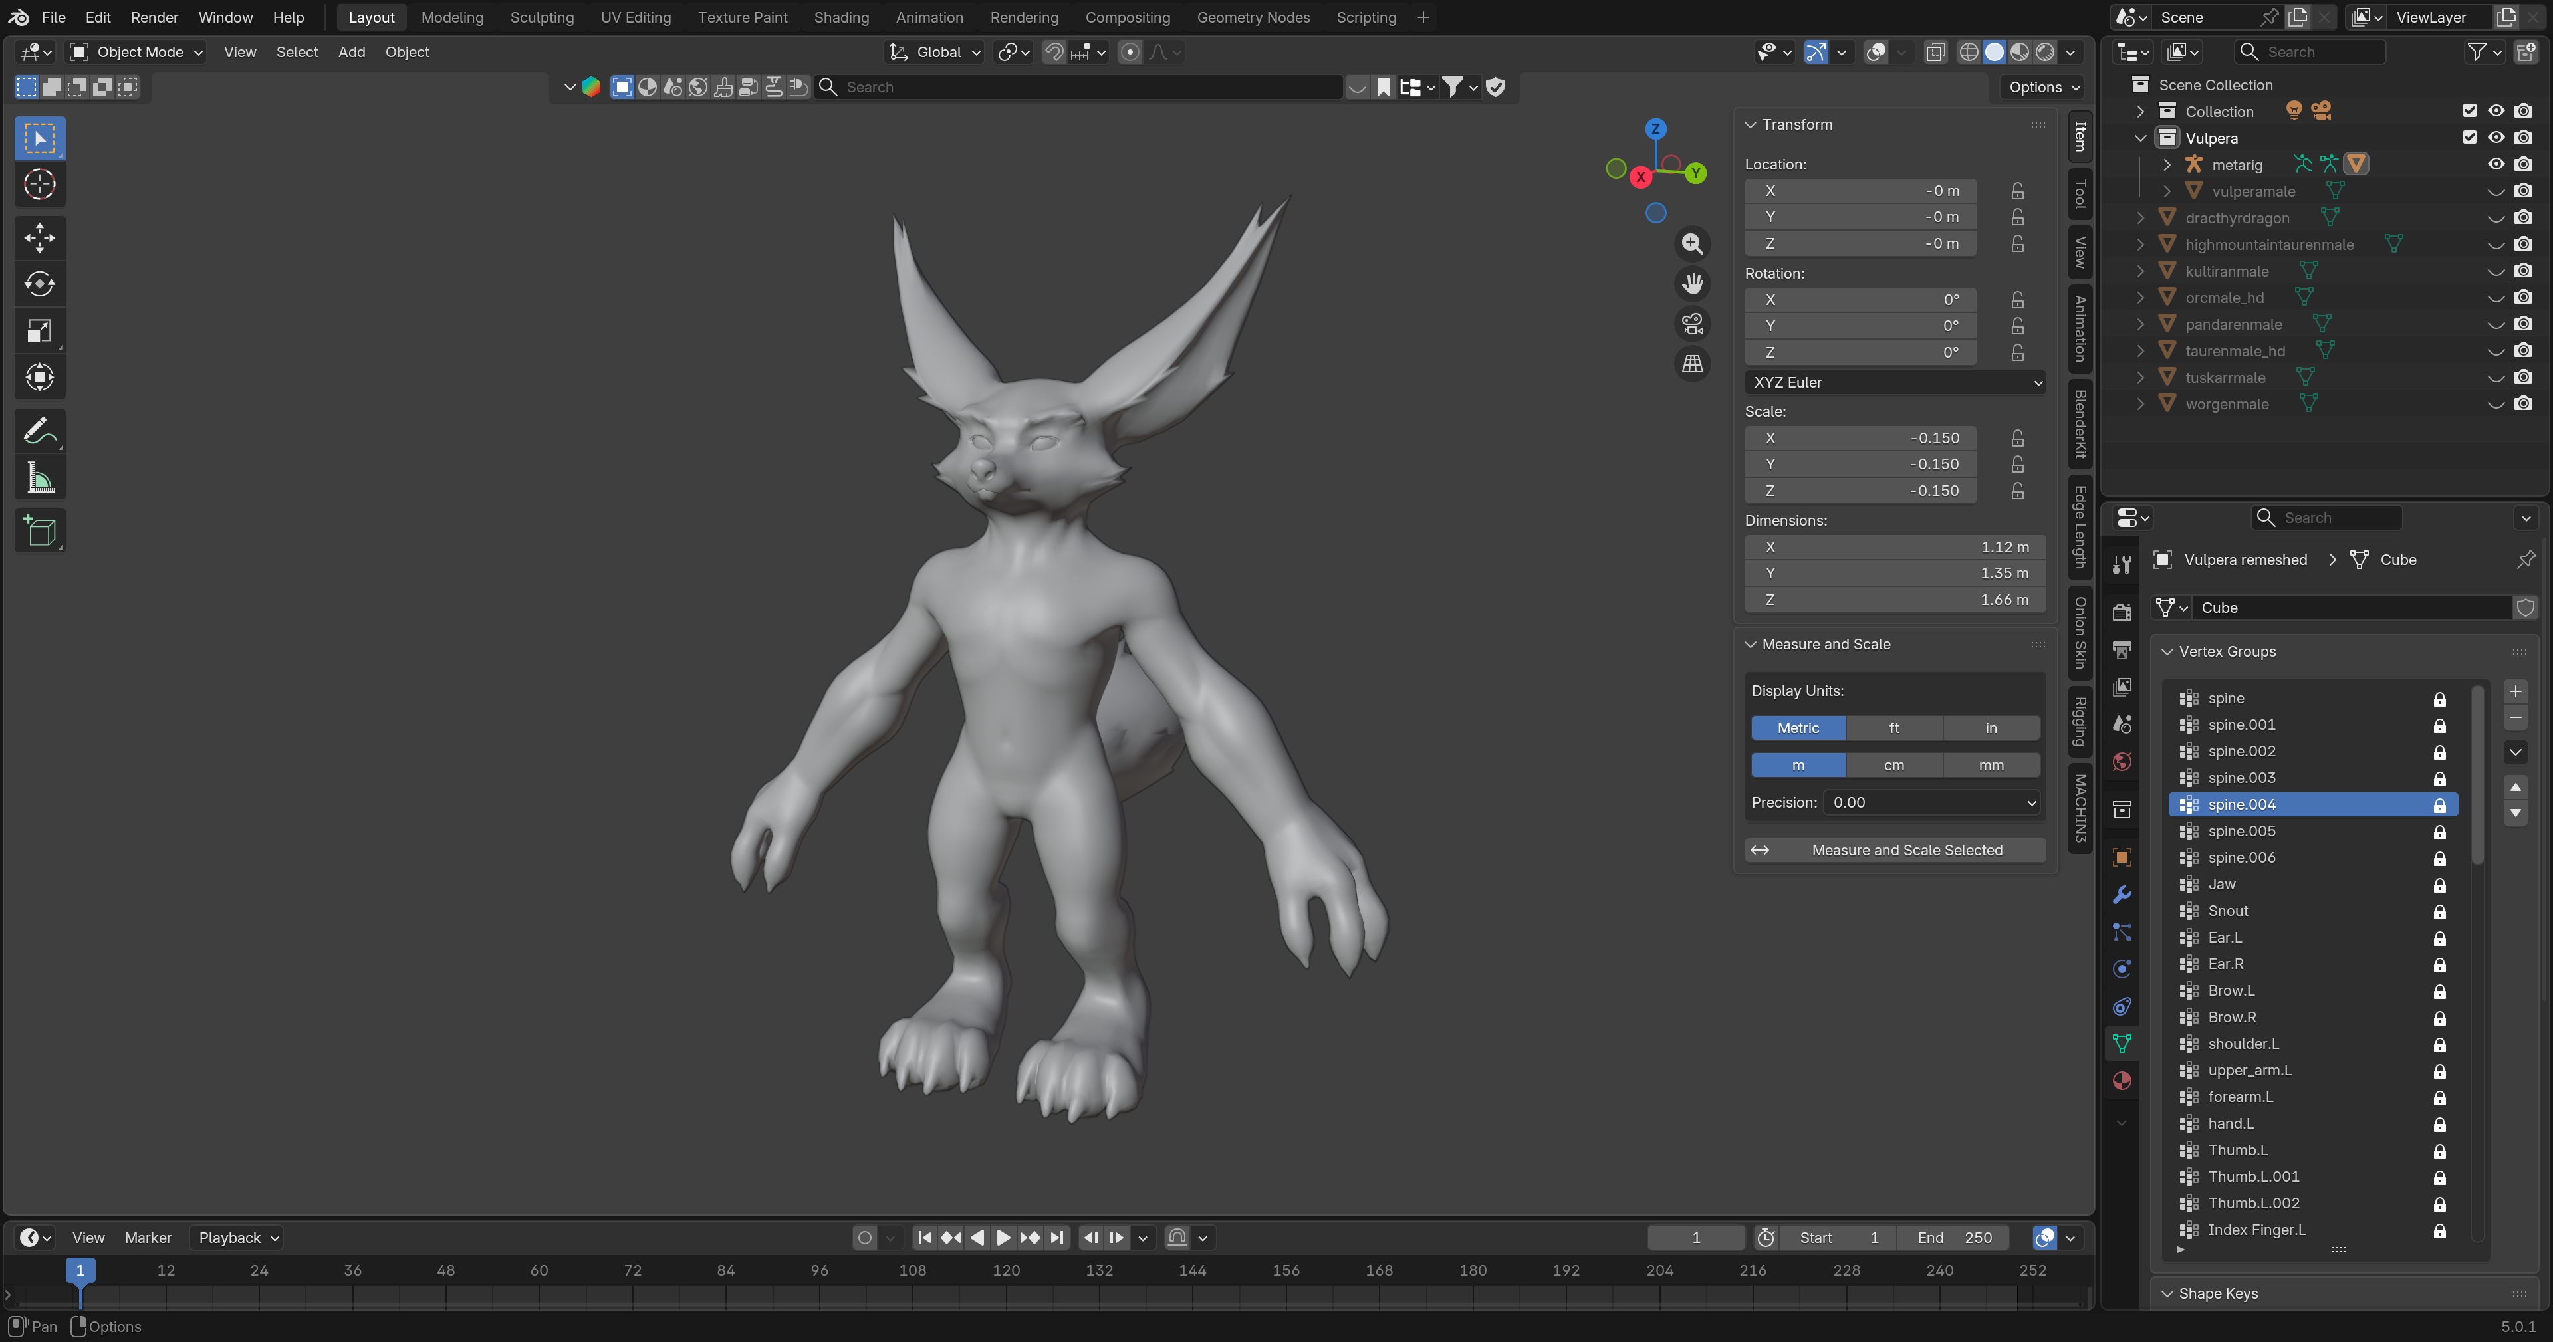Image resolution: width=2553 pixels, height=1342 pixels.
Task: Uncheck the Vulpera collection checkbox
Action: [2469, 138]
